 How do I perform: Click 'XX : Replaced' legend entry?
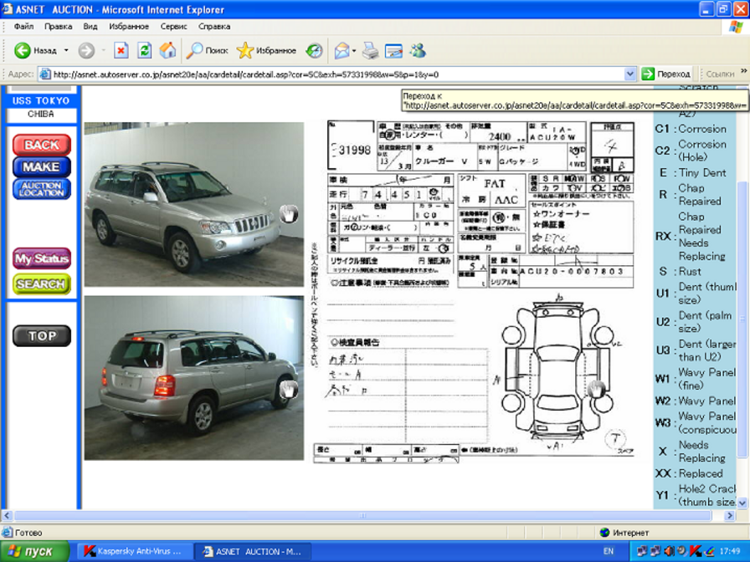[x=689, y=473]
